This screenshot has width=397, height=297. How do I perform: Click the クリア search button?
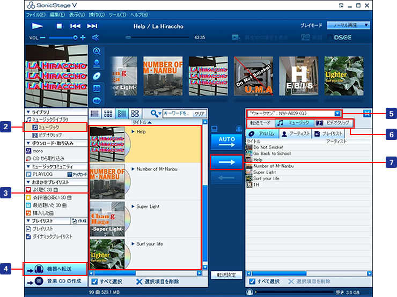tap(200, 114)
